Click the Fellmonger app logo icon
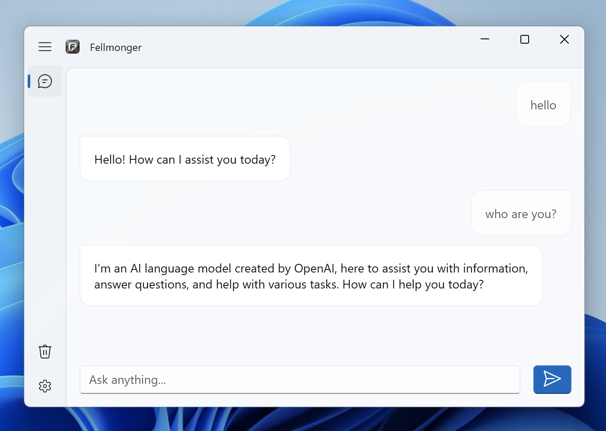The width and height of the screenshot is (606, 431). tap(73, 47)
